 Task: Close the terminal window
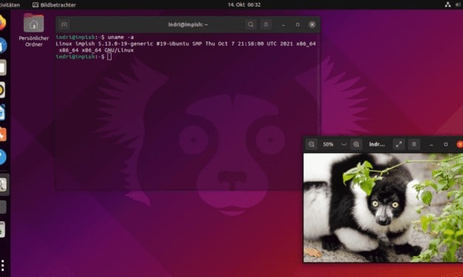312,25
